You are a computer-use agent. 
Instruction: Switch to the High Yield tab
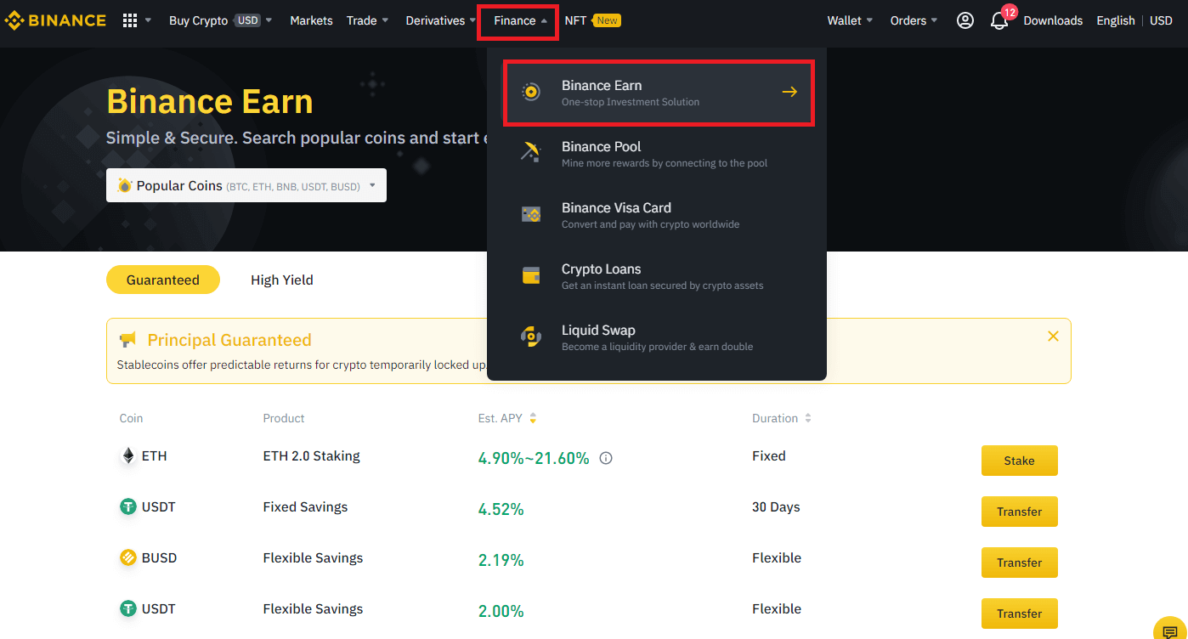pos(282,280)
